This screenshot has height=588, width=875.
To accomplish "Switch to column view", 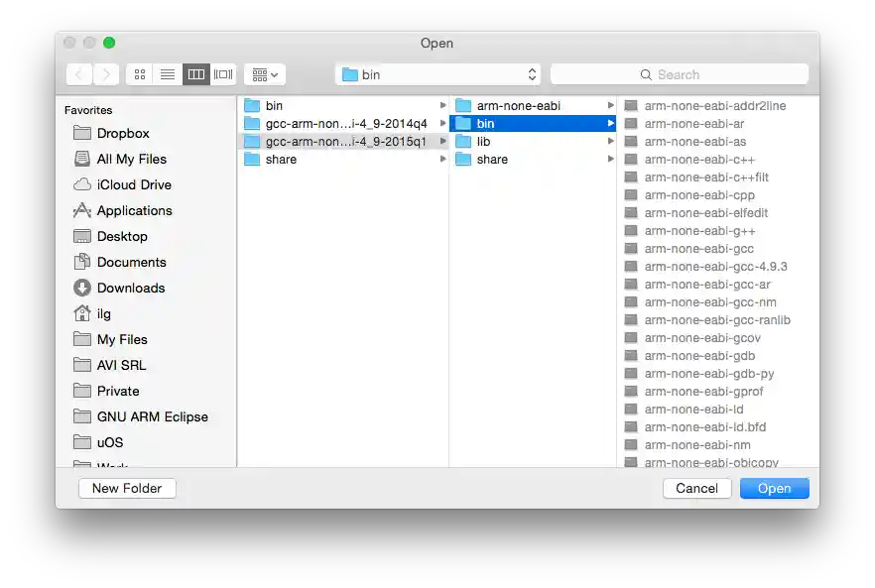I will tap(195, 73).
